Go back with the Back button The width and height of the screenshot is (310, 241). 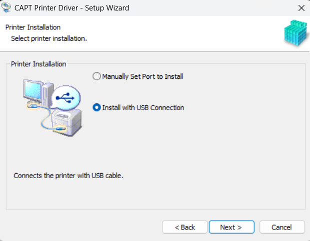coord(184,227)
